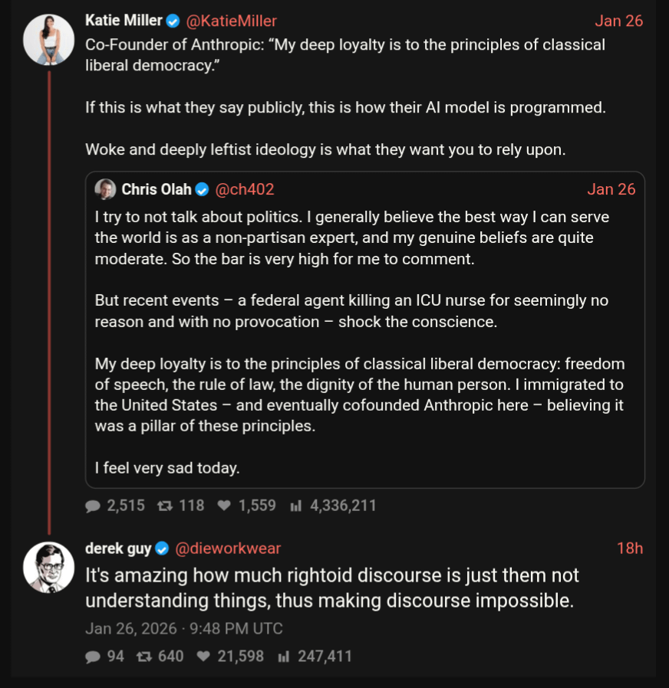This screenshot has height=688, width=669.
Task: Visit the @ch402 handle link
Action: click(245, 189)
